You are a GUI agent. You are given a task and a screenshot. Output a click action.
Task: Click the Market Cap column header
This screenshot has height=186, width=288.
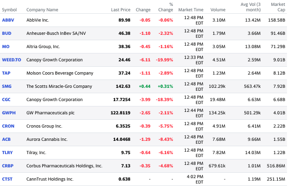[x=278, y=7]
